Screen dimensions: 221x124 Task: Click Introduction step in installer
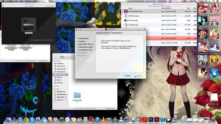pos(84,38)
